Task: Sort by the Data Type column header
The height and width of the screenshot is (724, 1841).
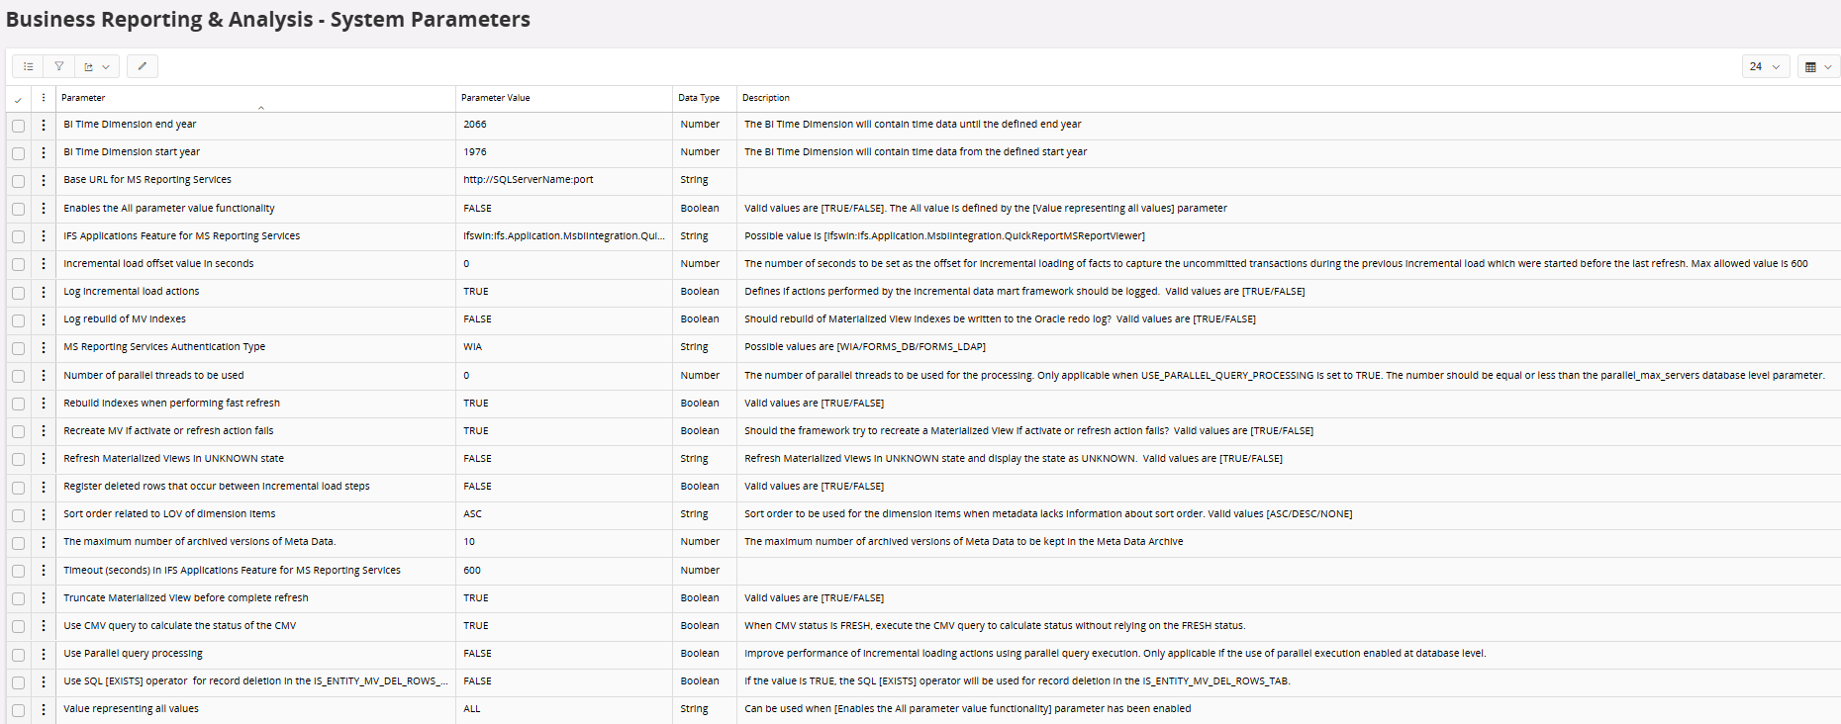Action: pyautogui.click(x=699, y=98)
